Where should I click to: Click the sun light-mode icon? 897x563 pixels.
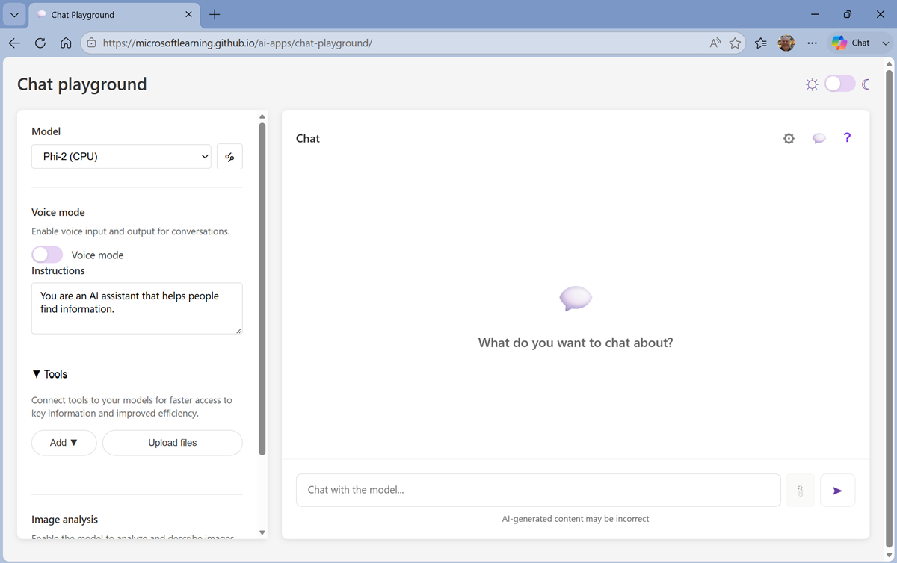[812, 84]
